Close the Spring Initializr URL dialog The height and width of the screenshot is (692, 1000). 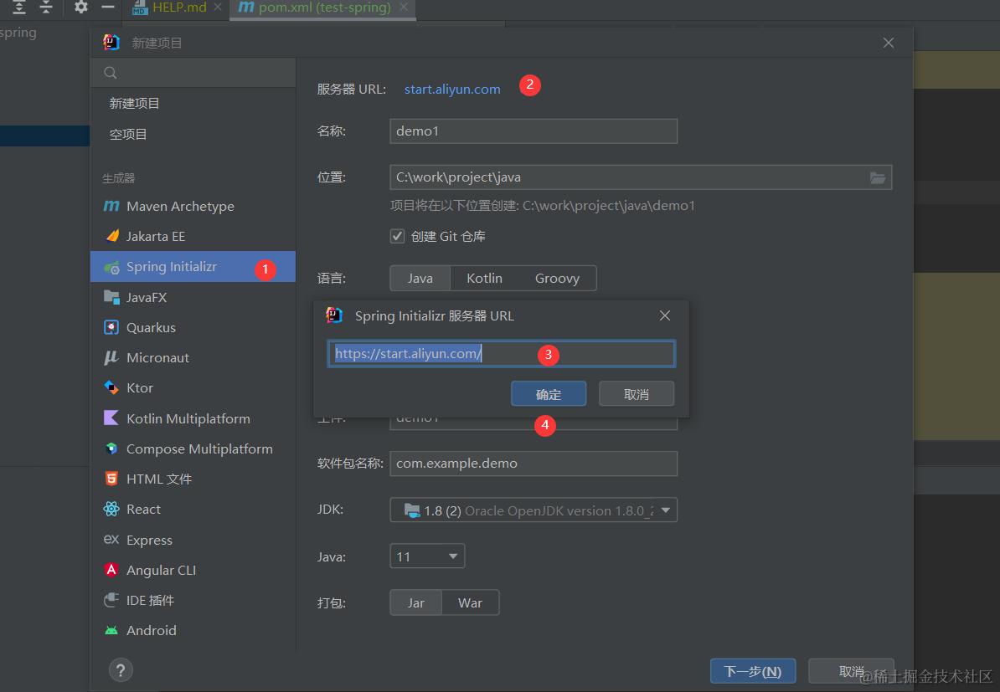[x=664, y=315]
